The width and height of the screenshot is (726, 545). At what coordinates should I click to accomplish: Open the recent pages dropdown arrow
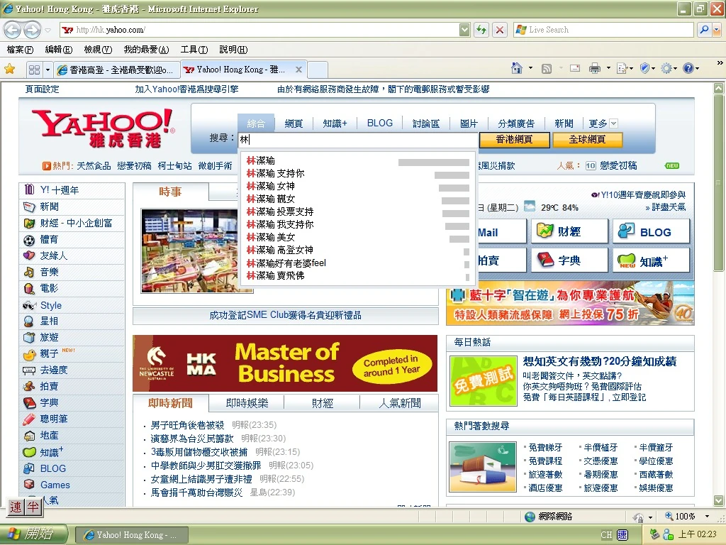point(48,31)
